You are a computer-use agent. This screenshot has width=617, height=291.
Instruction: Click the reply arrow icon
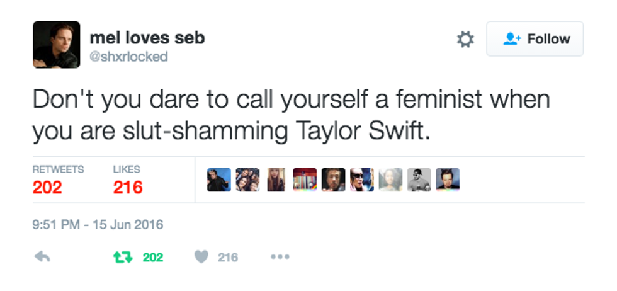[x=42, y=258]
